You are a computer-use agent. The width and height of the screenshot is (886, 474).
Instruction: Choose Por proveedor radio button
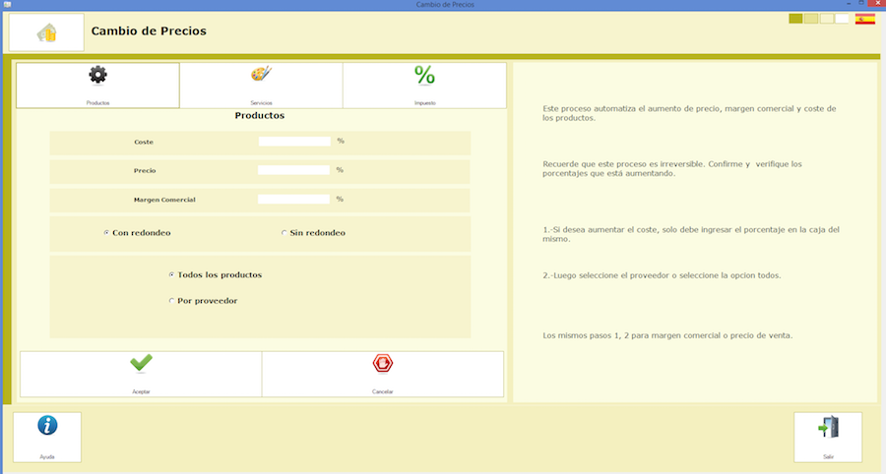[171, 301]
